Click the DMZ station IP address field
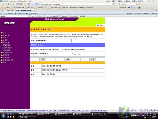 [78, 41]
